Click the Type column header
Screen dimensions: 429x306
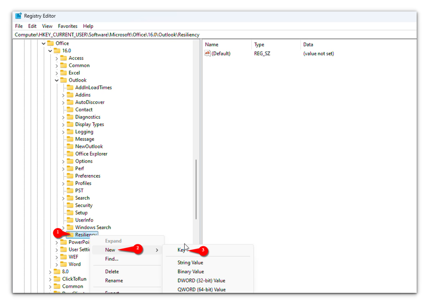point(276,45)
